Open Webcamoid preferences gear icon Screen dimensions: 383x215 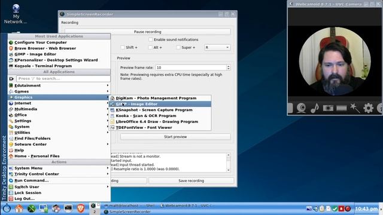[368, 107]
